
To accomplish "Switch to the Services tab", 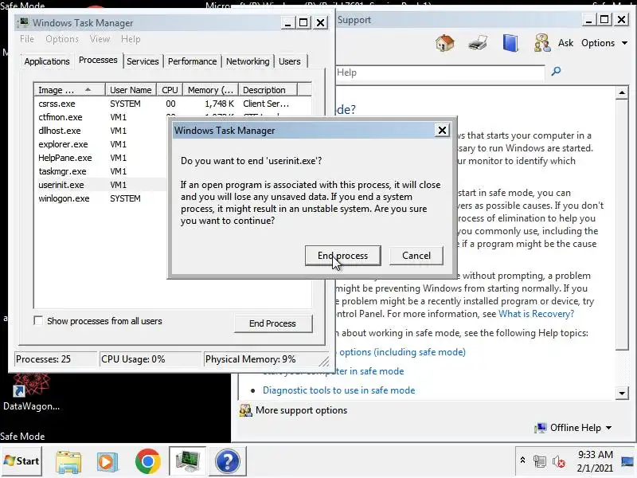I will [143, 61].
